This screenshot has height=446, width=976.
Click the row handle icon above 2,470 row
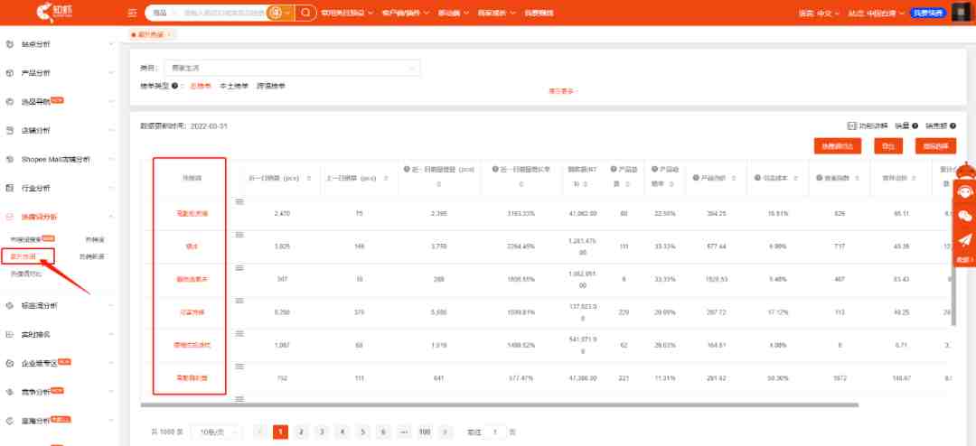pyautogui.click(x=239, y=202)
